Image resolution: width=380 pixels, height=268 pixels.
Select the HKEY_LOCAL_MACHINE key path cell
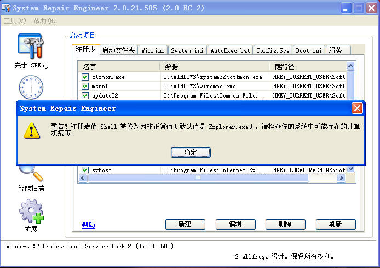coord(309,170)
